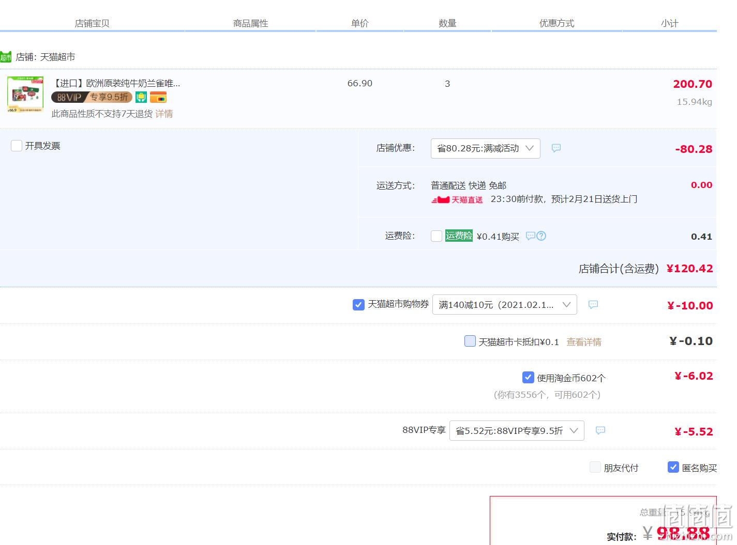This screenshot has height=545, width=737.
Task: Click the 店铺: 天猫超市 store name
Action: [46, 57]
